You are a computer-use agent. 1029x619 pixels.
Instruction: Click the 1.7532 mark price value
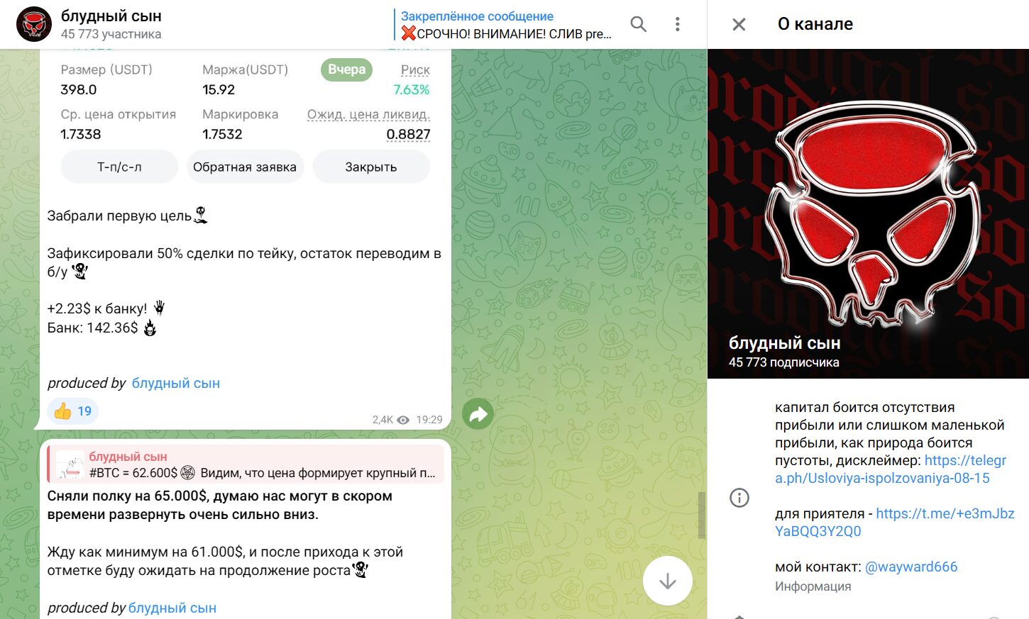coord(222,135)
